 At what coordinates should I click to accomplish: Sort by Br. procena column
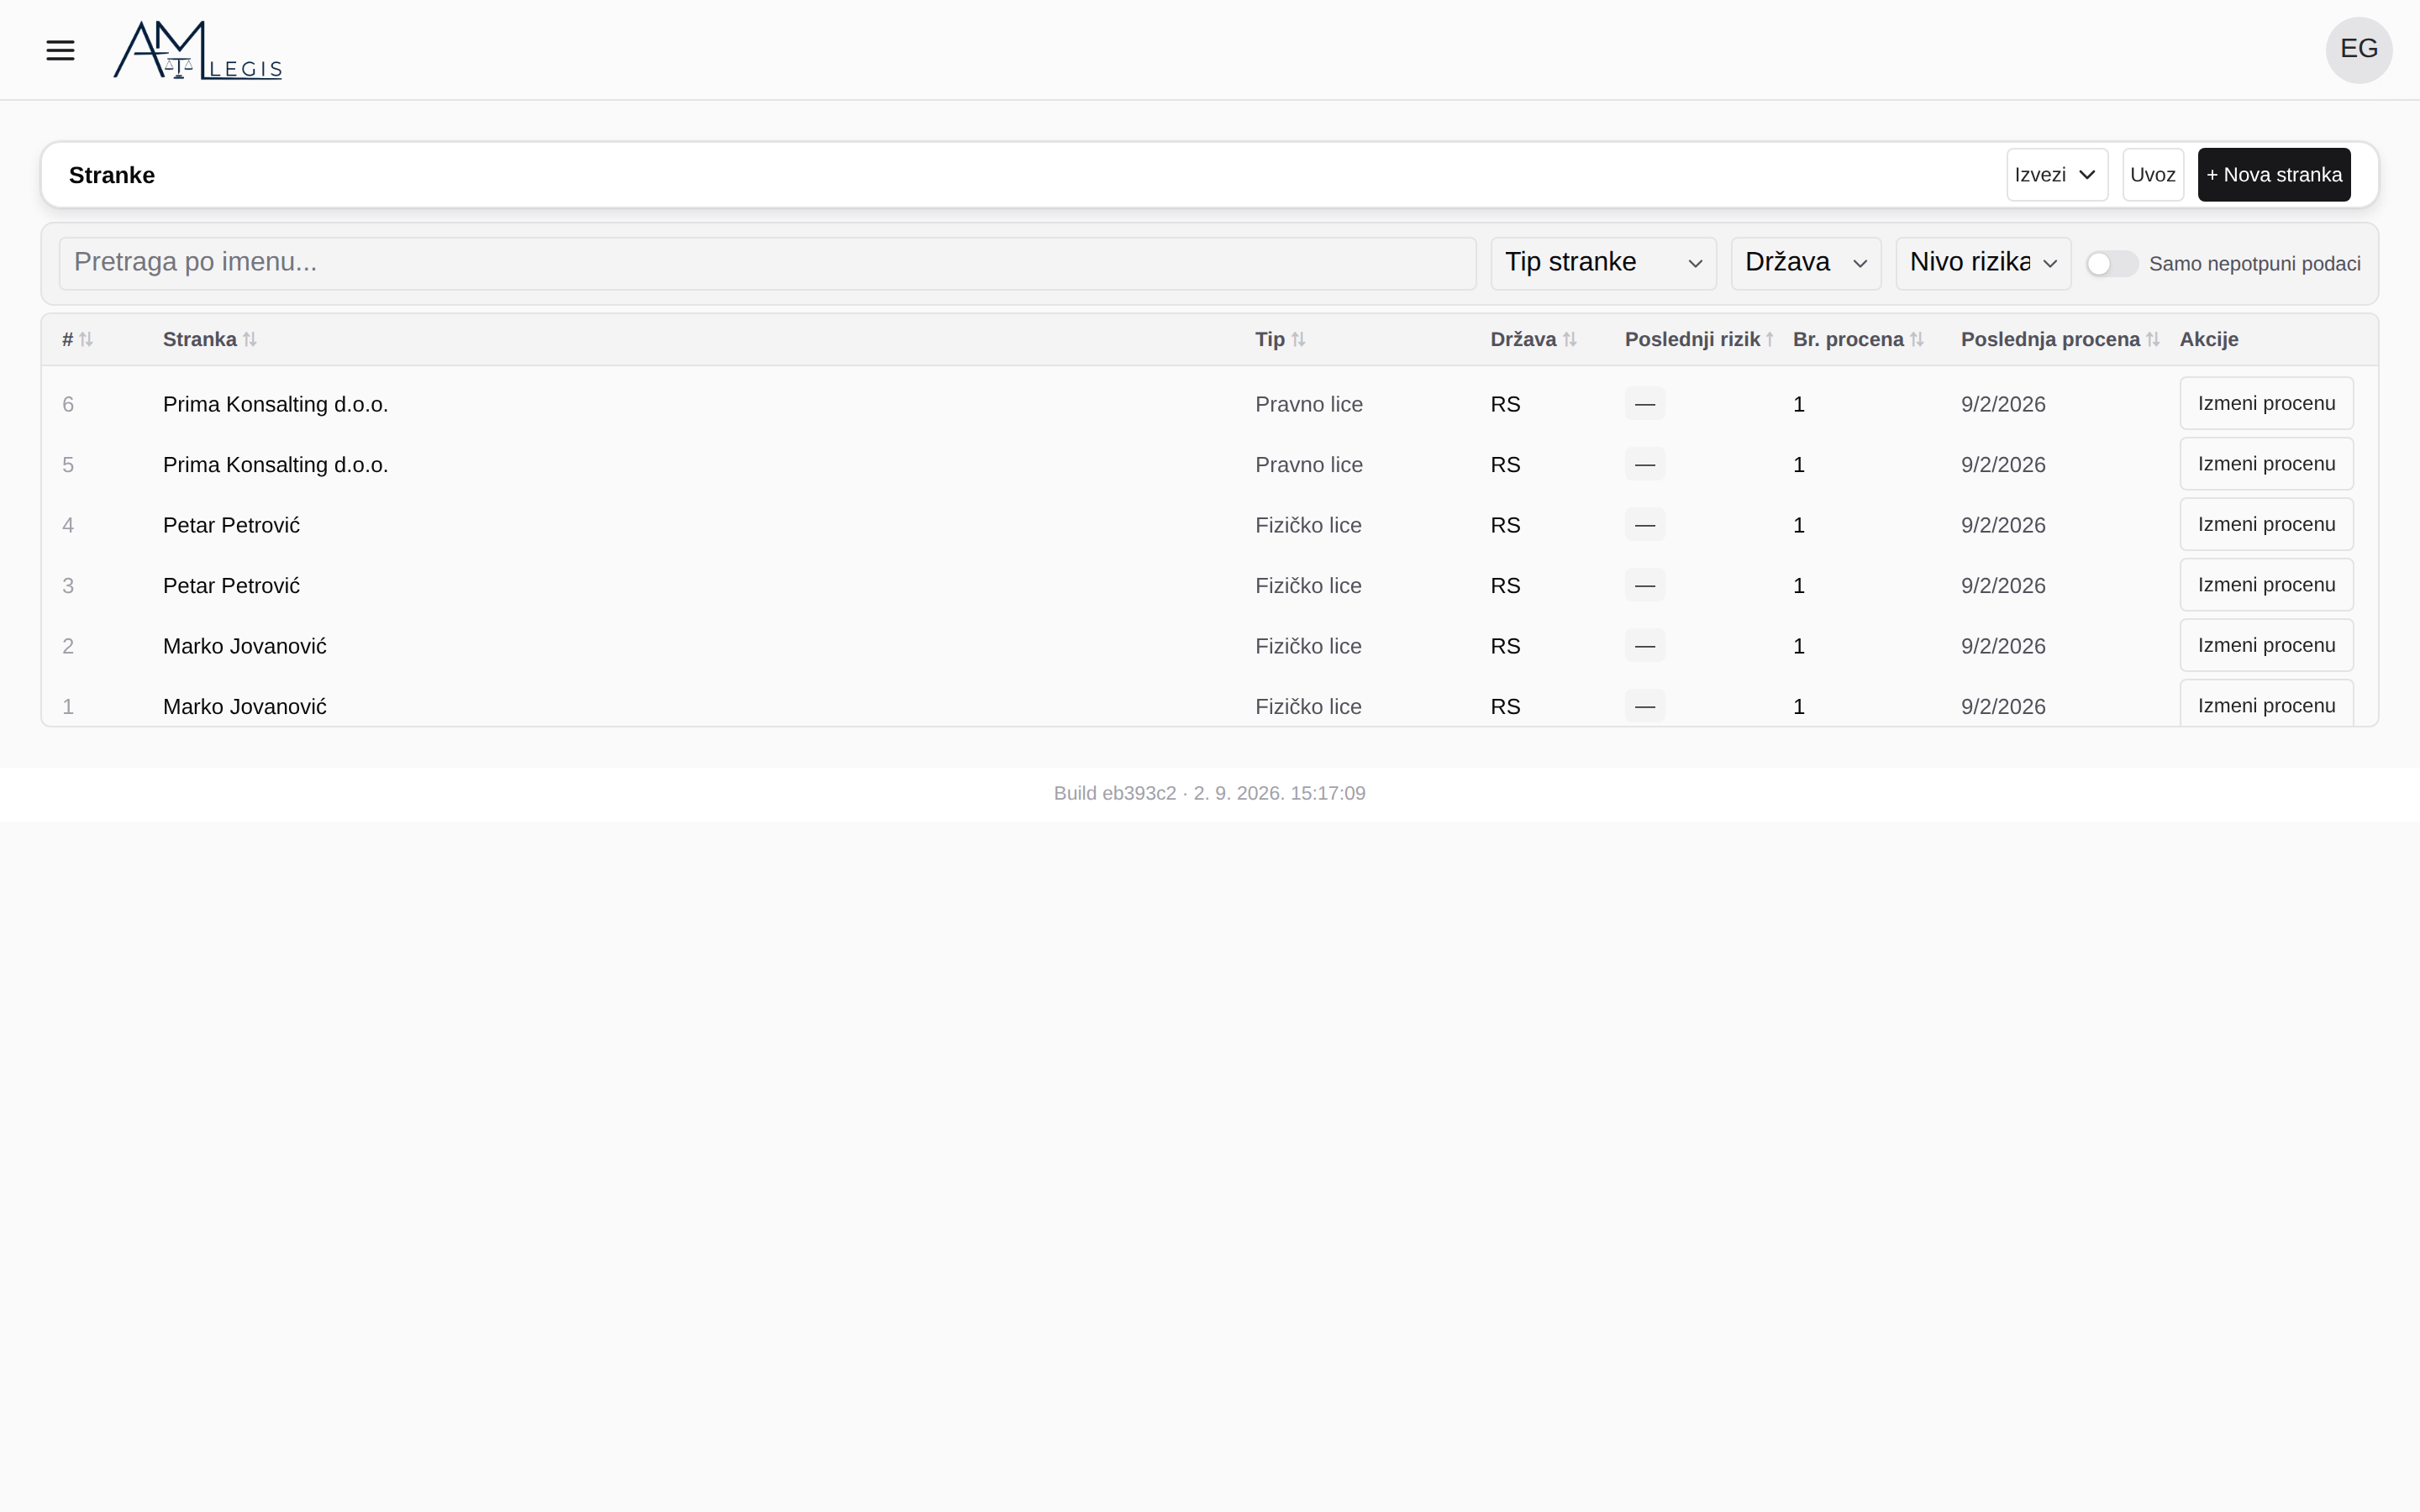(1858, 340)
